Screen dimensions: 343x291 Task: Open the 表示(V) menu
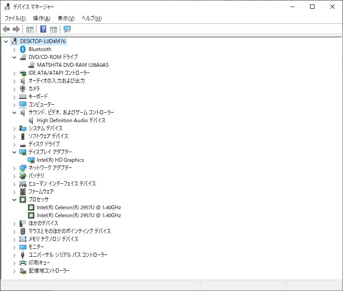click(x=66, y=18)
